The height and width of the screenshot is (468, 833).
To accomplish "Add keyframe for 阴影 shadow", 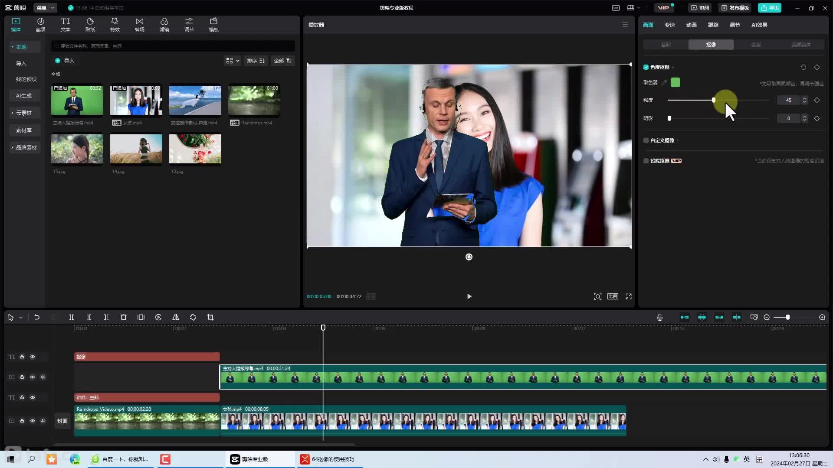I will click(x=817, y=118).
